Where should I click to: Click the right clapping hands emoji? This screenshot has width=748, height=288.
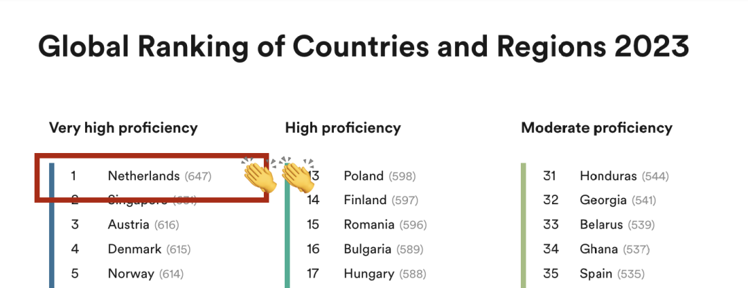tap(297, 175)
